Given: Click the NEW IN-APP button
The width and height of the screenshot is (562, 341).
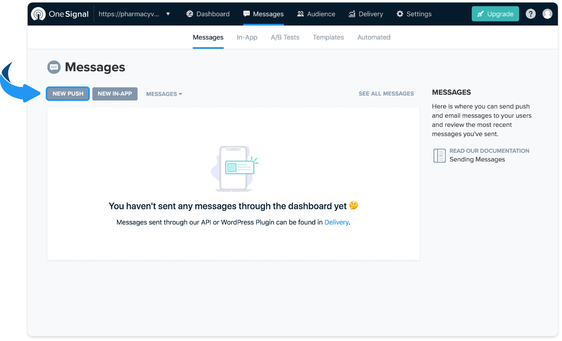Looking at the screenshot, I should 115,93.
